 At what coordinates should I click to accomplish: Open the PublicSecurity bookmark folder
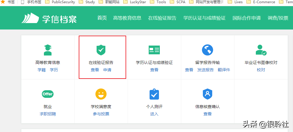[x=60, y=2]
